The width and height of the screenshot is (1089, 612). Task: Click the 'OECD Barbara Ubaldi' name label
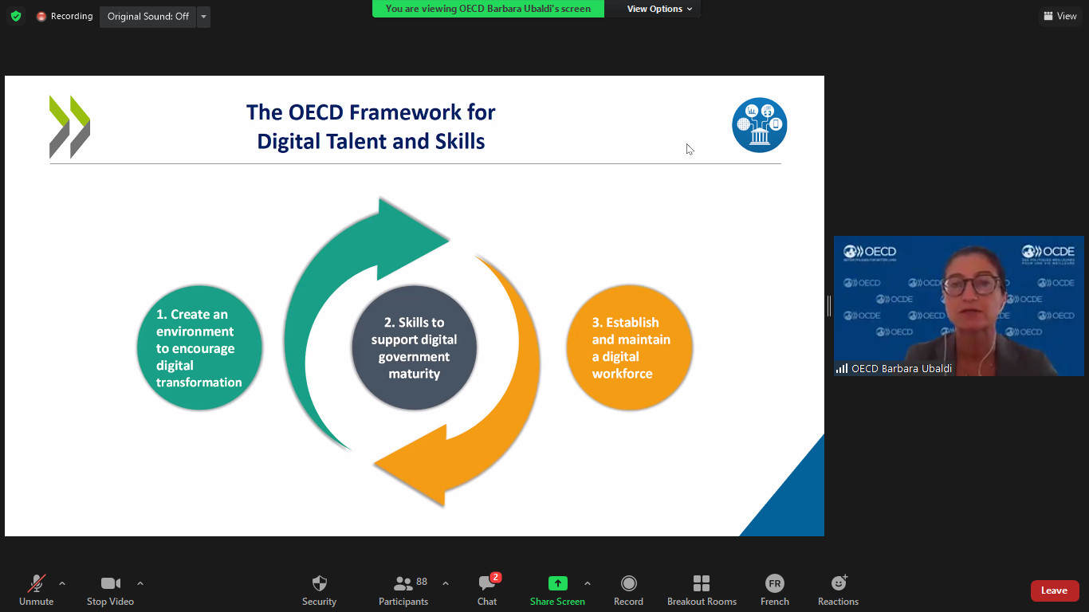(902, 369)
